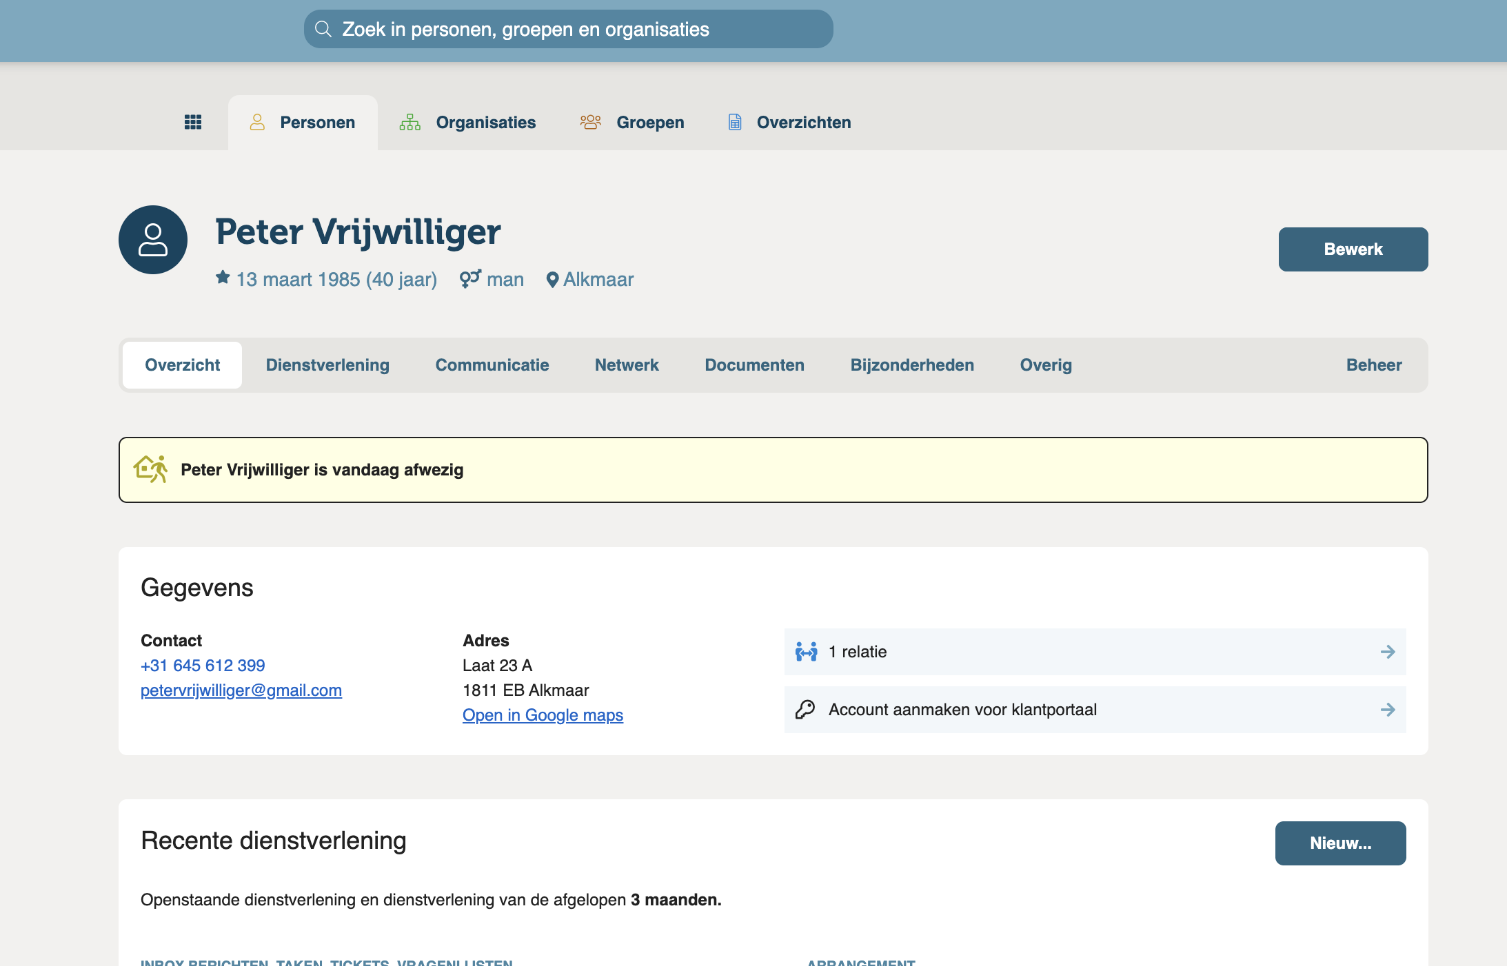1507x966 pixels.
Task: Switch to the Communicatie tab
Action: (x=492, y=365)
